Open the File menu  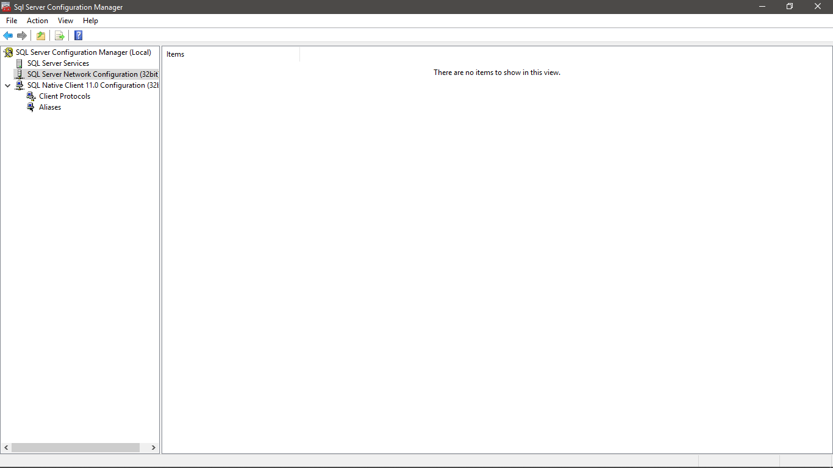point(12,21)
